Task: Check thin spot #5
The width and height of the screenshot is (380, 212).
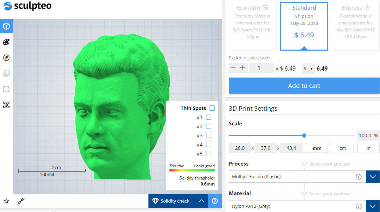Action: click(209, 154)
